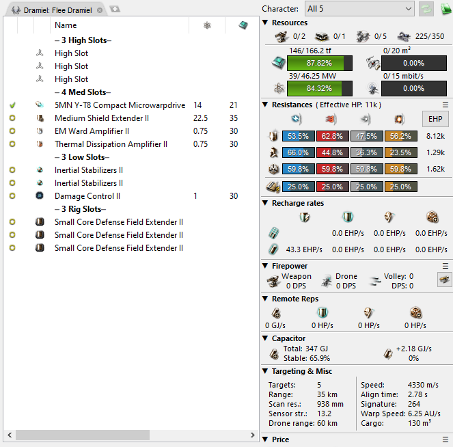This screenshot has height=447, width=453.
Task: Click the Weapon DPS turret icon in Firepower
Action: 273,281
